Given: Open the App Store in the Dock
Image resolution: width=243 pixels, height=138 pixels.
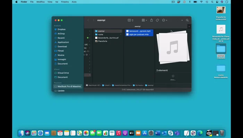Looking at the screenshot, I should (x=144, y=133).
